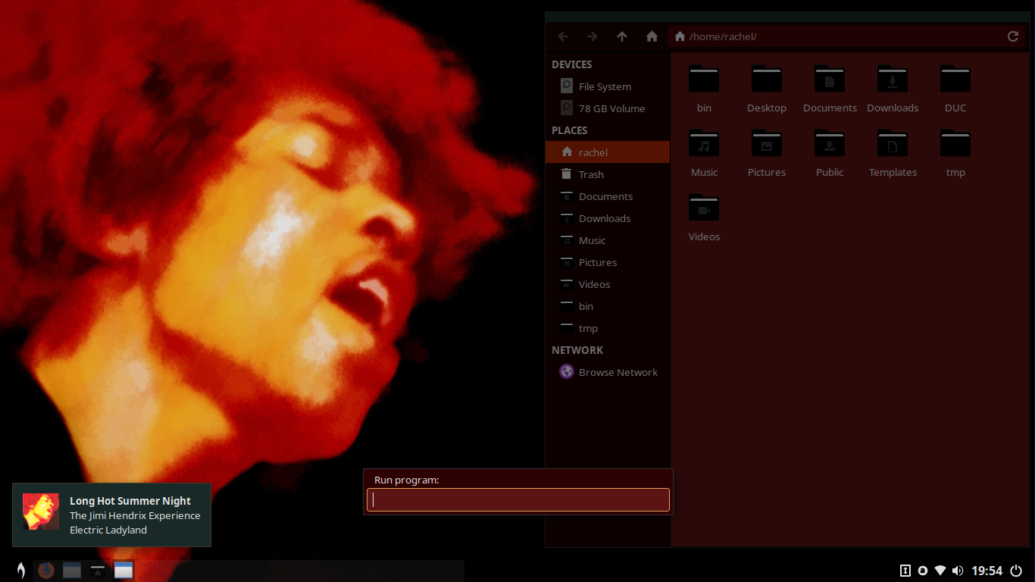The height and width of the screenshot is (582, 1035).
Task: Switch to Firefox in the taskbar
Action: click(46, 570)
